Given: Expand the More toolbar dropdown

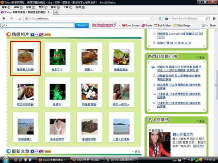Looking at the screenshot, I should pos(213,25).
